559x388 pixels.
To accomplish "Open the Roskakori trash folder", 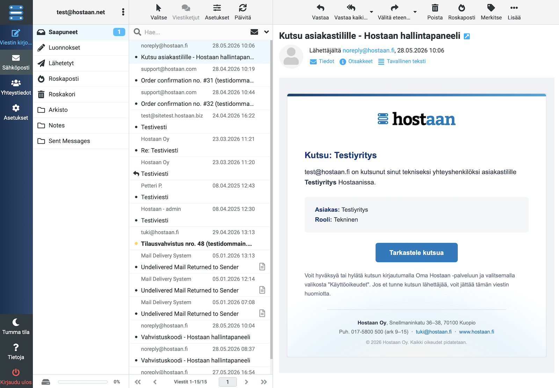I will click(81, 94).
